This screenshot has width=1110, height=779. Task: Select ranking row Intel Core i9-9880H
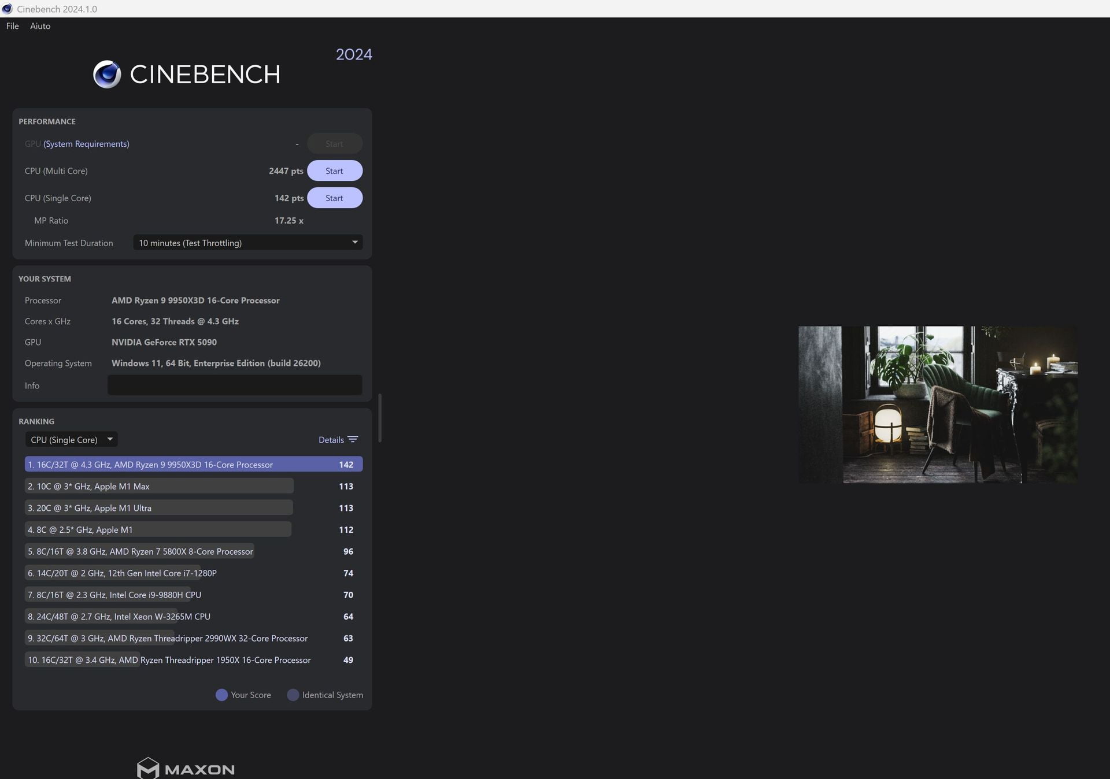(x=194, y=595)
